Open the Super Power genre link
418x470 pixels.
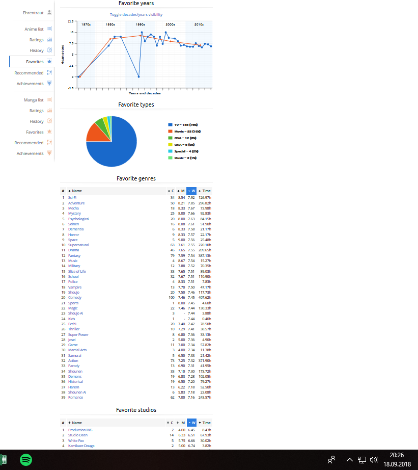coord(78,334)
